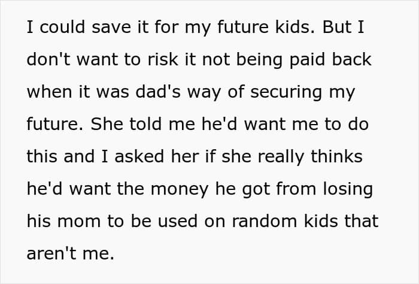Click the word "told" in the text
This screenshot has width=419, height=284.
[145, 124]
